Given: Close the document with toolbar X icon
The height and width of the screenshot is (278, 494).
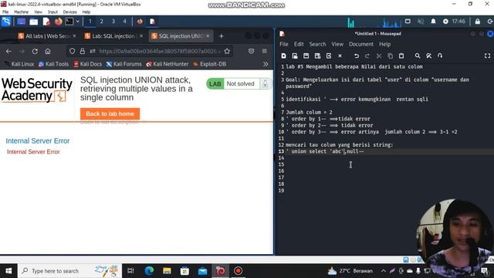Looking at the screenshot, I should pyautogui.click(x=340, y=56).
